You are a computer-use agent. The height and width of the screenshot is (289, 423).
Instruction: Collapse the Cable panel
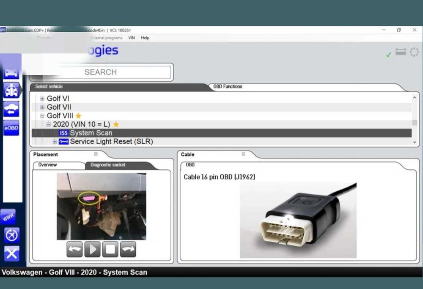[x=243, y=154]
